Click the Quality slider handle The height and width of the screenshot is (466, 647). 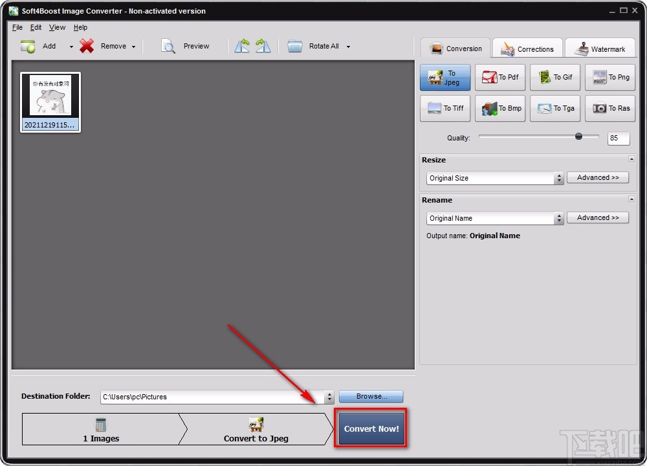[x=578, y=136]
